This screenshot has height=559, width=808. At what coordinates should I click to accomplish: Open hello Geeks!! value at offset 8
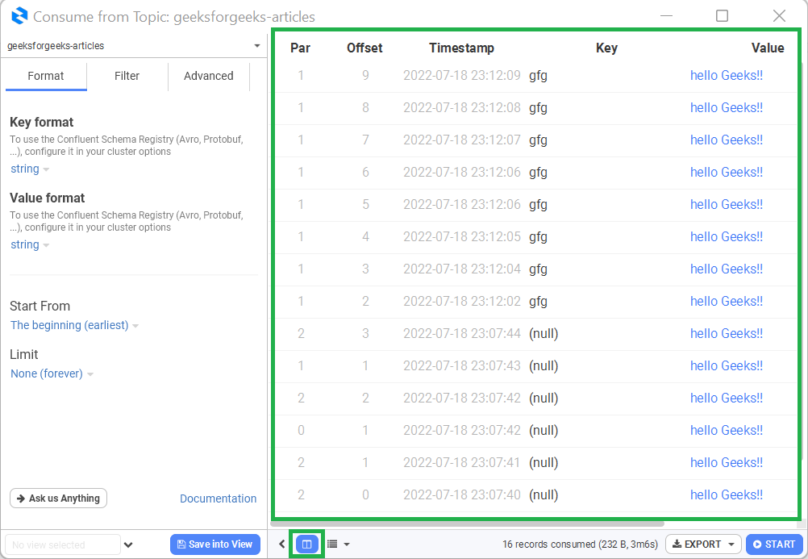[726, 108]
